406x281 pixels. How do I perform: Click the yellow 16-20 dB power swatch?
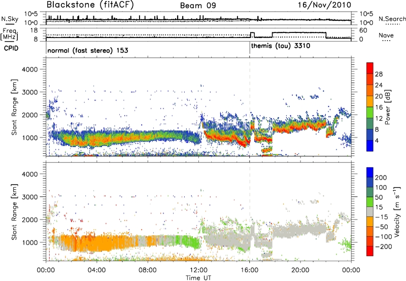coord(370,101)
